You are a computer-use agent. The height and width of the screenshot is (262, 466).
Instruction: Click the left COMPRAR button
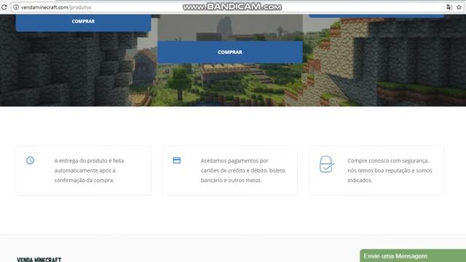point(83,22)
